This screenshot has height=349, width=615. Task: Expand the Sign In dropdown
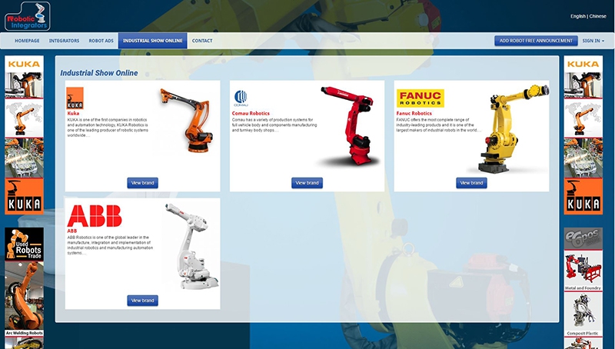[593, 41]
